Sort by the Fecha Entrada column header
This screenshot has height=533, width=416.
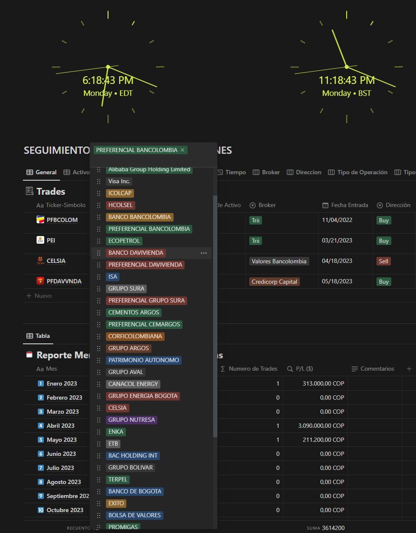(345, 205)
